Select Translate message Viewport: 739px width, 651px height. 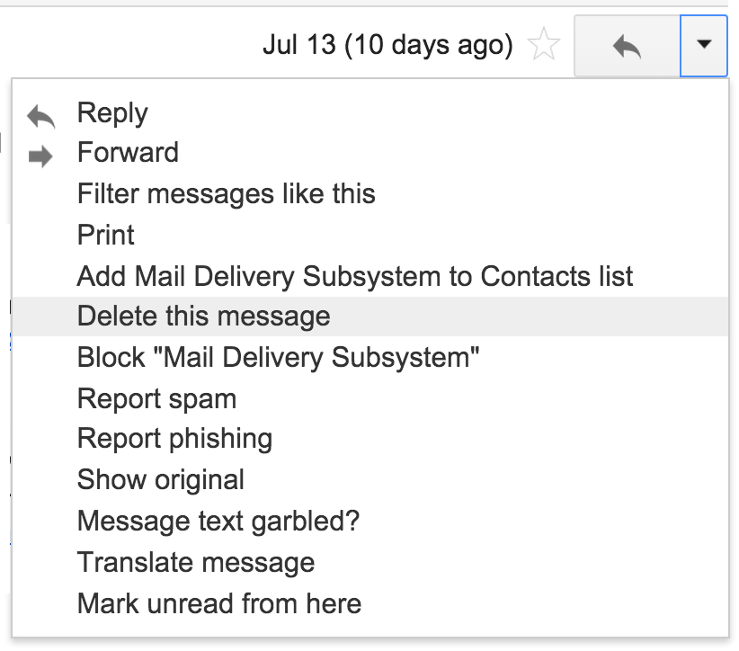[195, 562]
